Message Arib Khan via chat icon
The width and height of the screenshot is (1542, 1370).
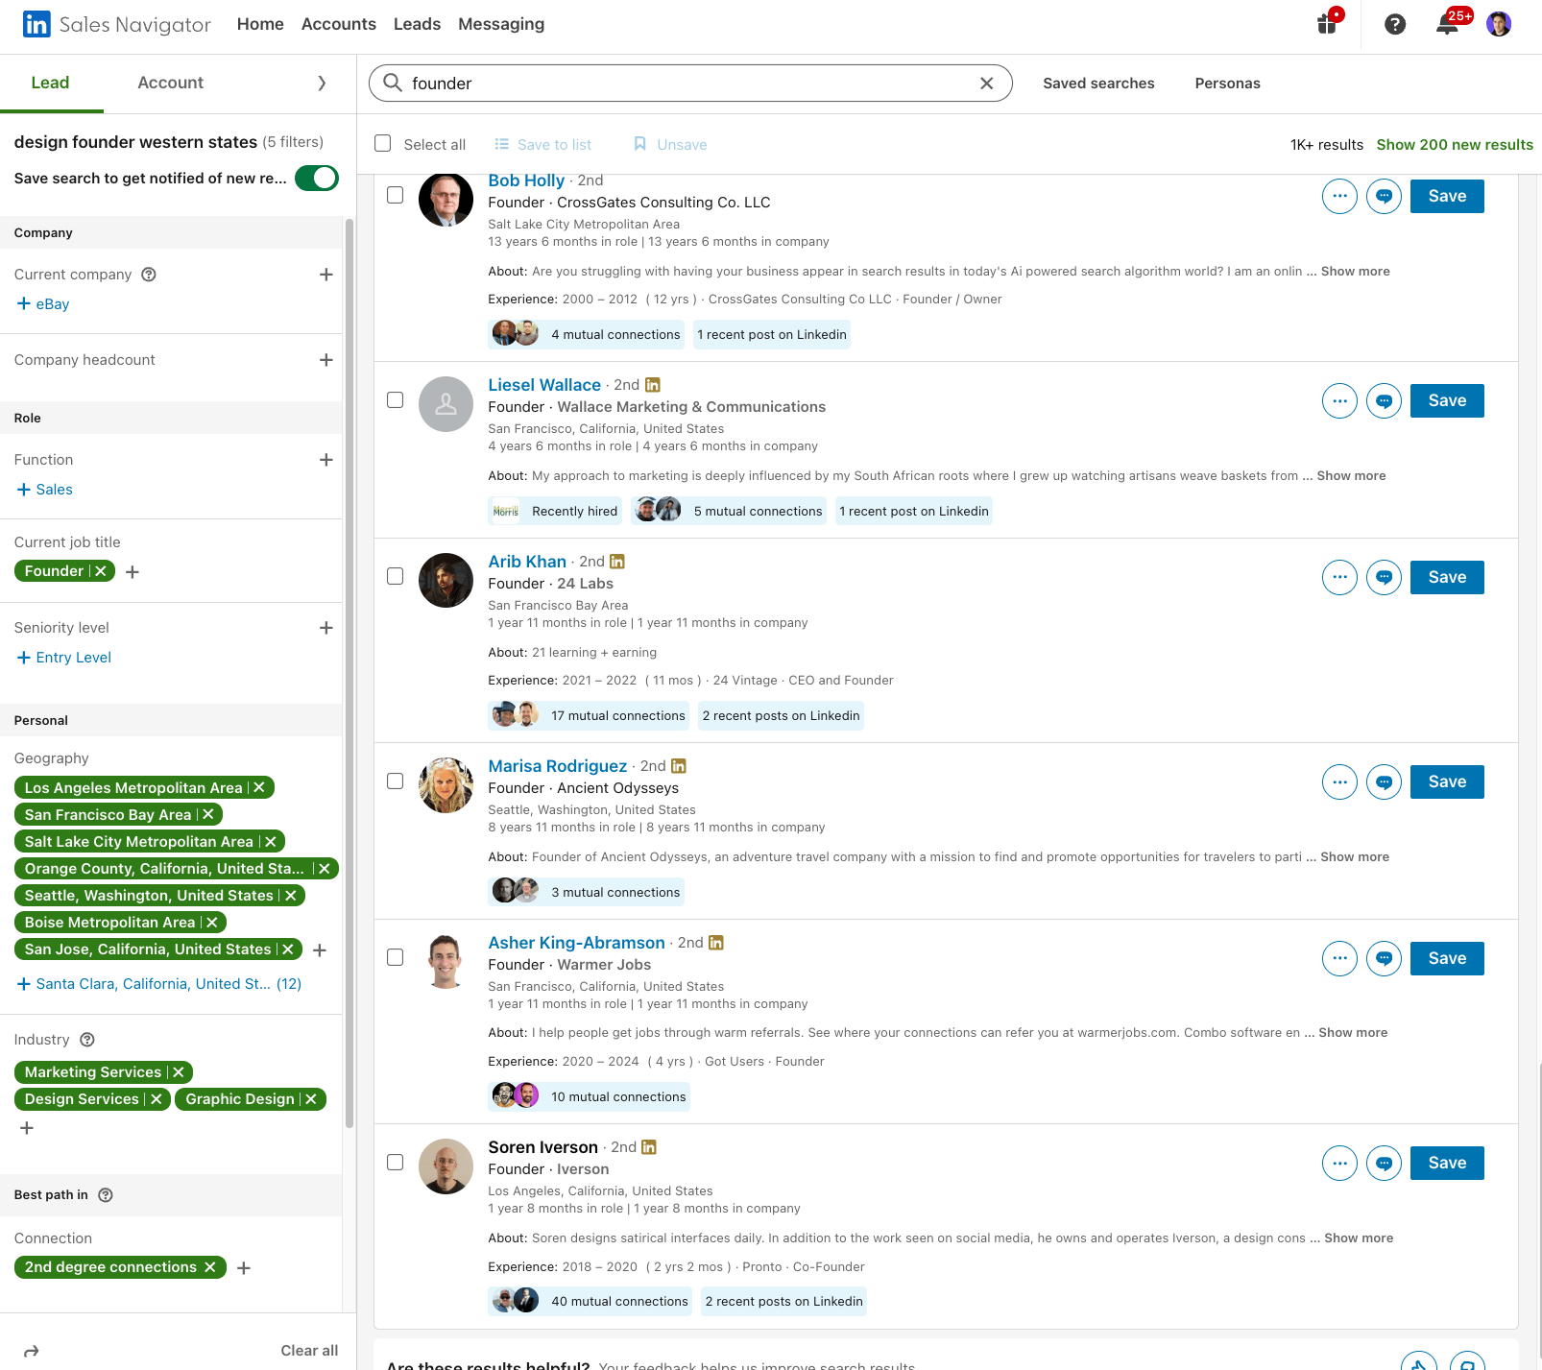(1384, 577)
